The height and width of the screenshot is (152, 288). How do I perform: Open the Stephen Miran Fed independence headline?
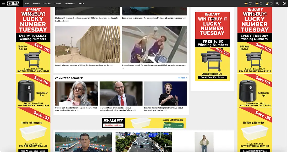[117, 109]
